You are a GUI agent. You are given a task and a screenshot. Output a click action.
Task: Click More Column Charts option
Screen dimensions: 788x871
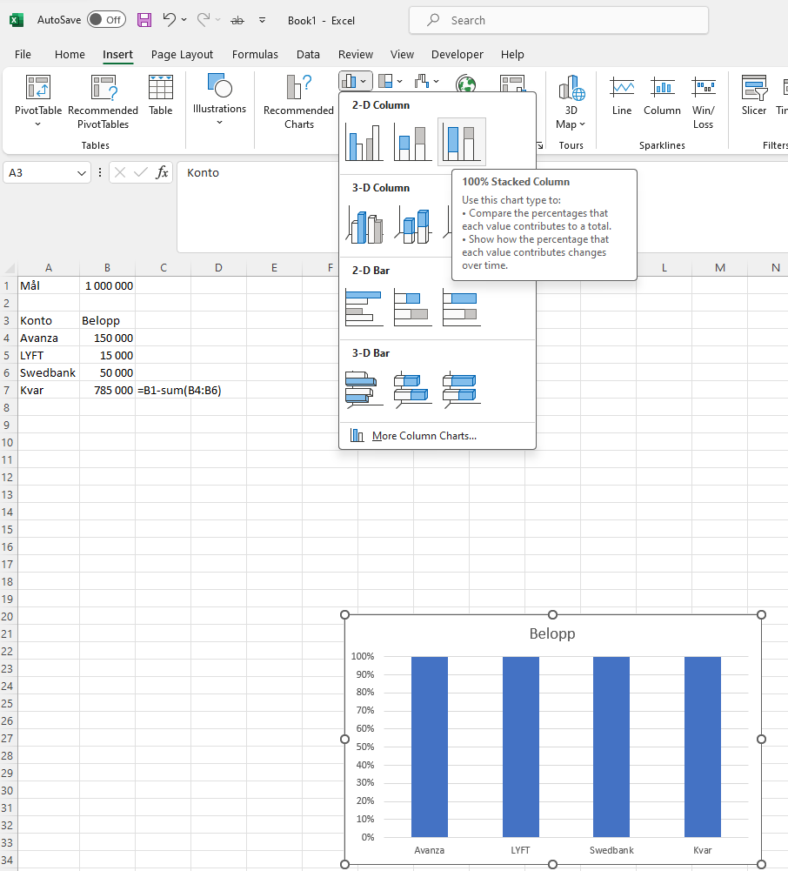tap(424, 436)
